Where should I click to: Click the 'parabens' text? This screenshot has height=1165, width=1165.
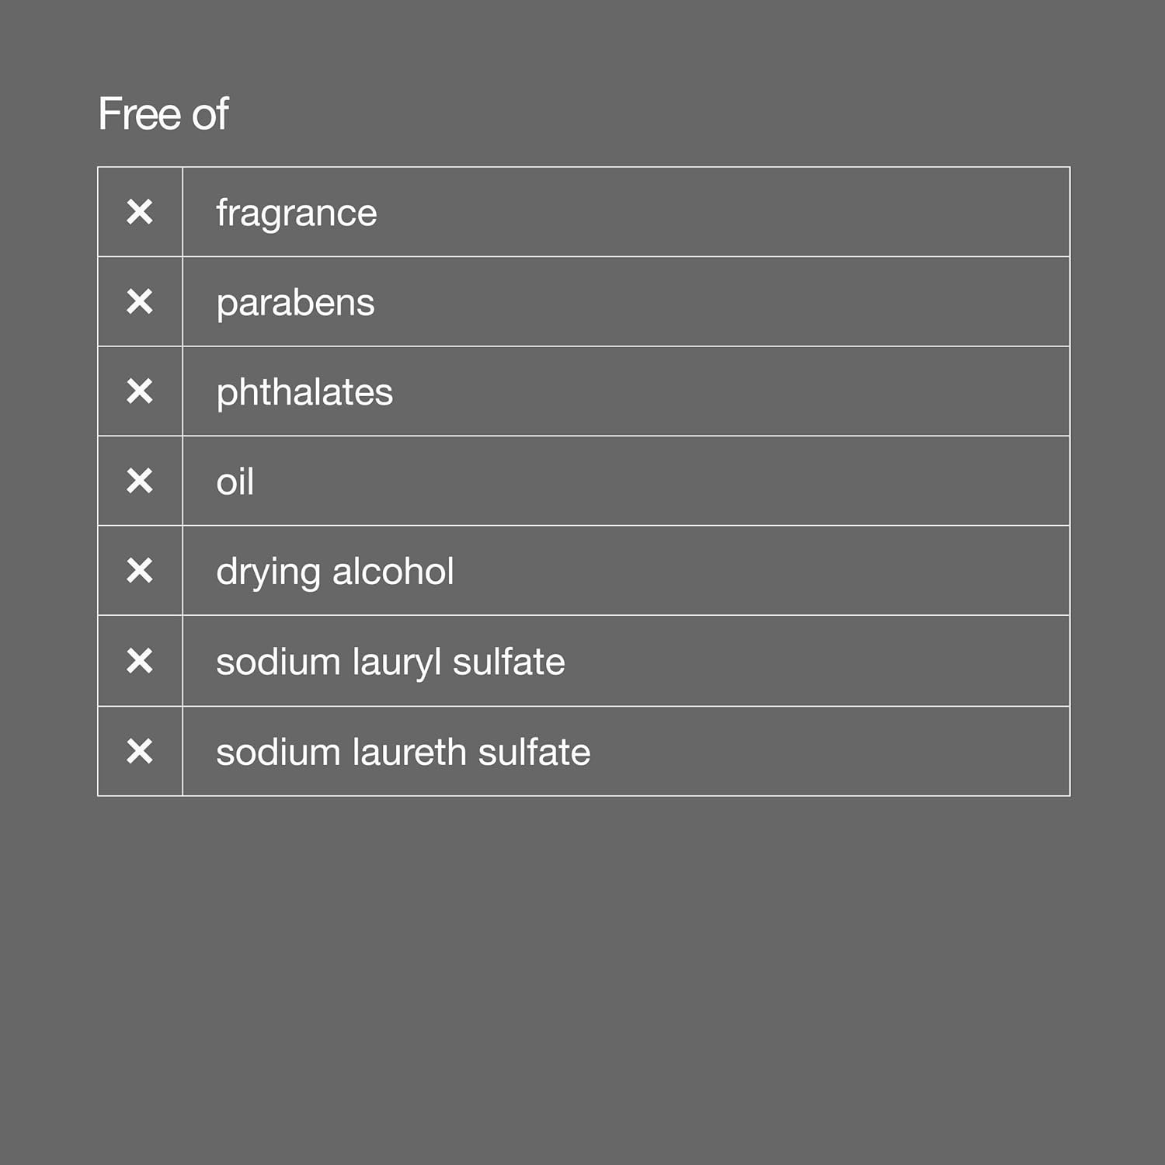point(295,303)
